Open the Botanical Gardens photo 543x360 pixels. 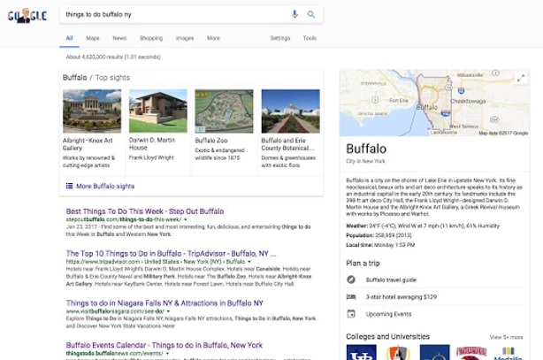point(291,111)
